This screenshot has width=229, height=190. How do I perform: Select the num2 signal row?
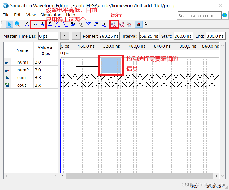click(x=31, y=70)
